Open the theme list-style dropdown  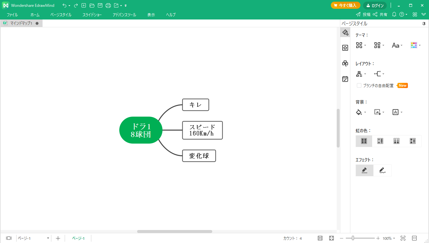tap(379, 45)
